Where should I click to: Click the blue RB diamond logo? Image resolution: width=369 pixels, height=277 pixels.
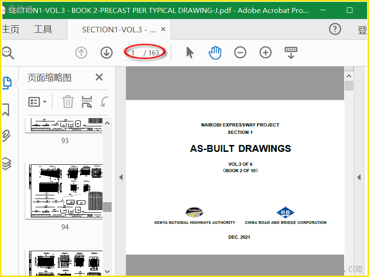point(286,212)
